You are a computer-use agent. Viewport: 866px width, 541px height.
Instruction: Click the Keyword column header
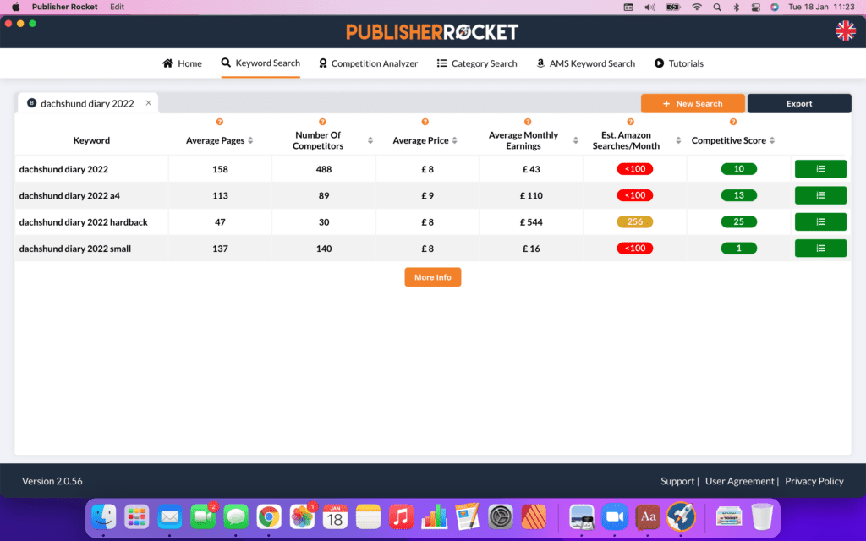[91, 140]
